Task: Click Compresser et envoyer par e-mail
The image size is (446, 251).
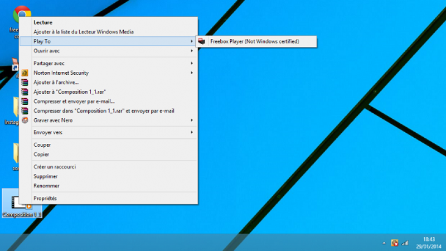Action: click(74, 101)
